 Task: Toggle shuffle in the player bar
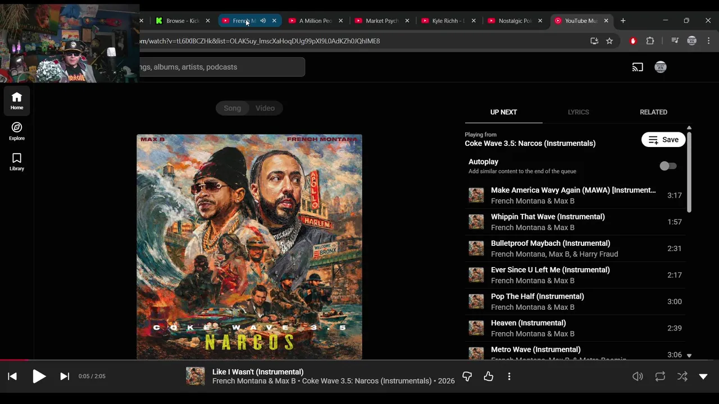[x=682, y=377]
